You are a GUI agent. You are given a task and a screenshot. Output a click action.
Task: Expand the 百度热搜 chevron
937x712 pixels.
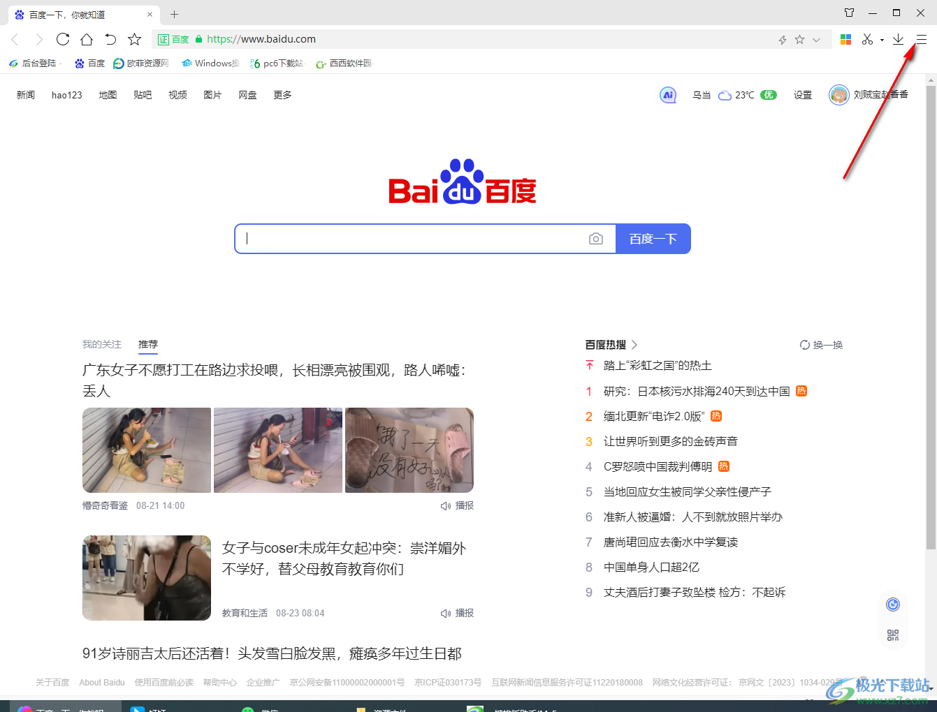(x=634, y=345)
